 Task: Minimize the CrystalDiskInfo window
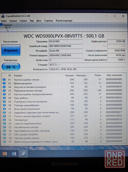click(x=106, y=16)
